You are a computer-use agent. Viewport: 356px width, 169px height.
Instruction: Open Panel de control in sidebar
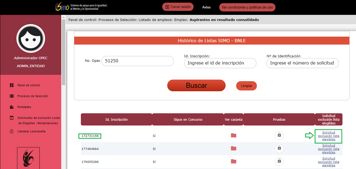29,85
